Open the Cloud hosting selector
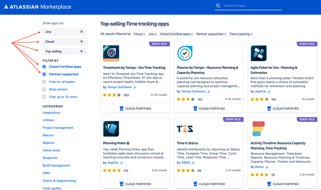321x190 pixels. pos(65,42)
